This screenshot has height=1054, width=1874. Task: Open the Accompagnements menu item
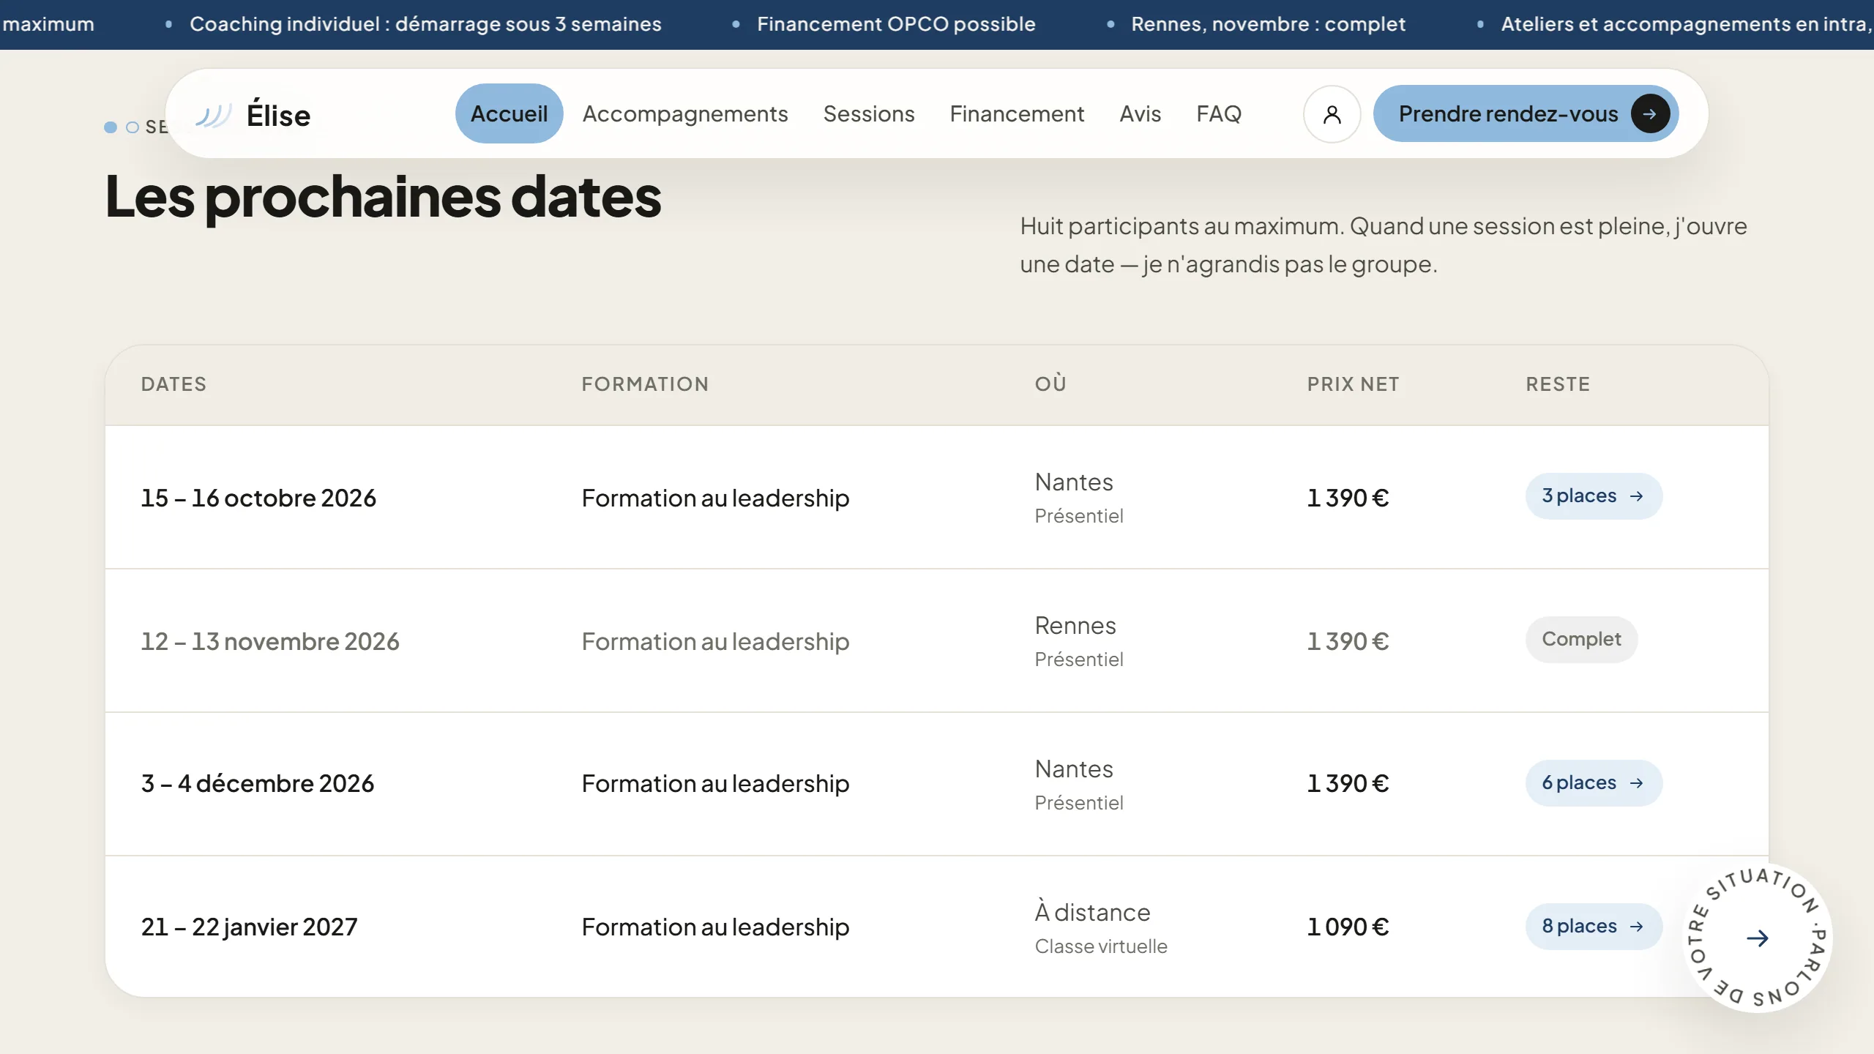pos(685,113)
